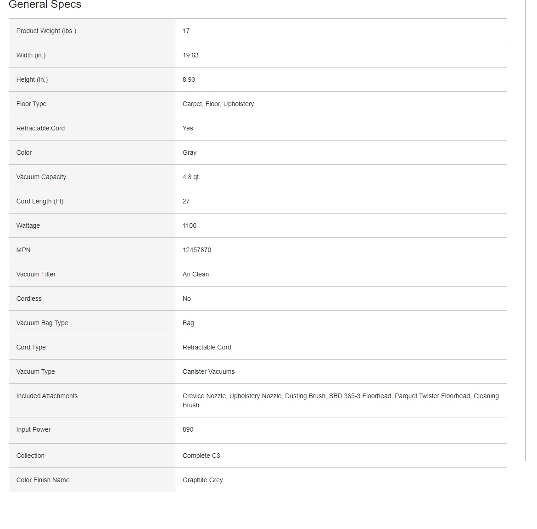Click the General Specs heading
The width and height of the screenshot is (537, 529).
click(45, 5)
